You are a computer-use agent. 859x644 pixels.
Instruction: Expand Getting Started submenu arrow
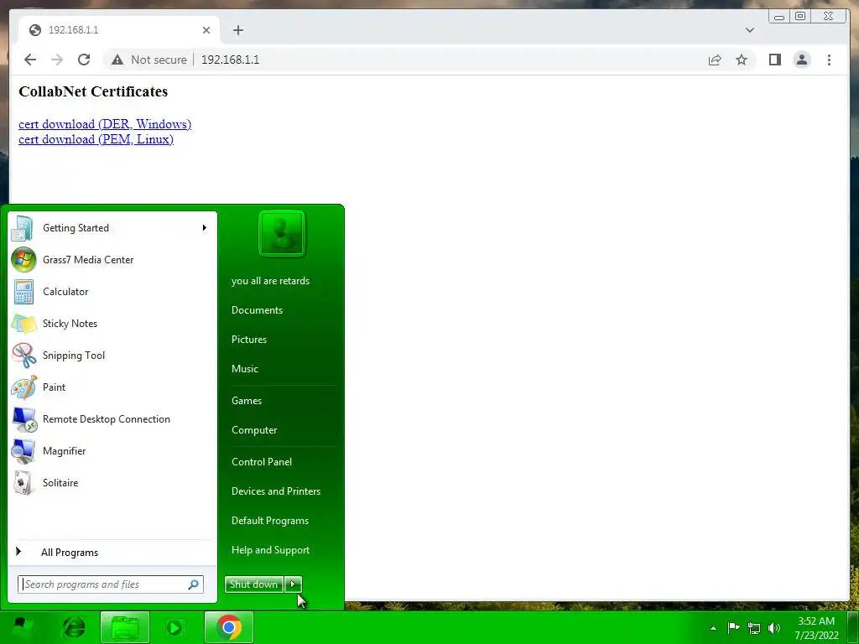(205, 228)
